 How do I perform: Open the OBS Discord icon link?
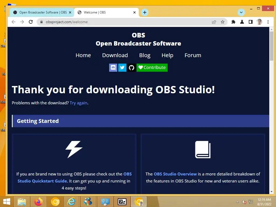point(113,68)
